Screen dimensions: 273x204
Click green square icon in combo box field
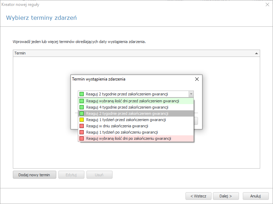pos(82,94)
